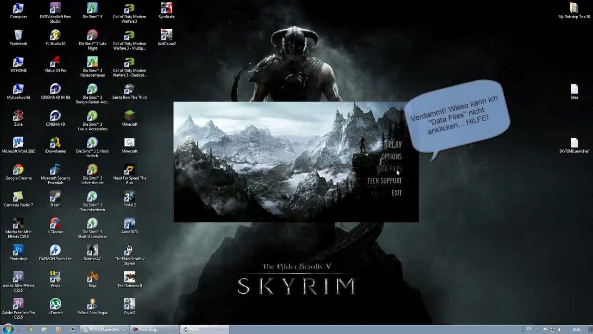Select the Fallout New Vegas icon
593x334 pixels.
click(93, 307)
